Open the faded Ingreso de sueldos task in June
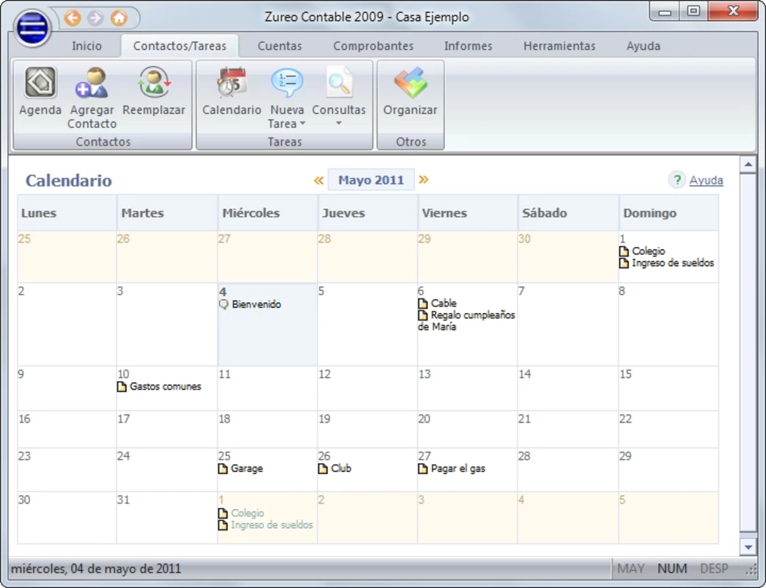 click(x=272, y=525)
